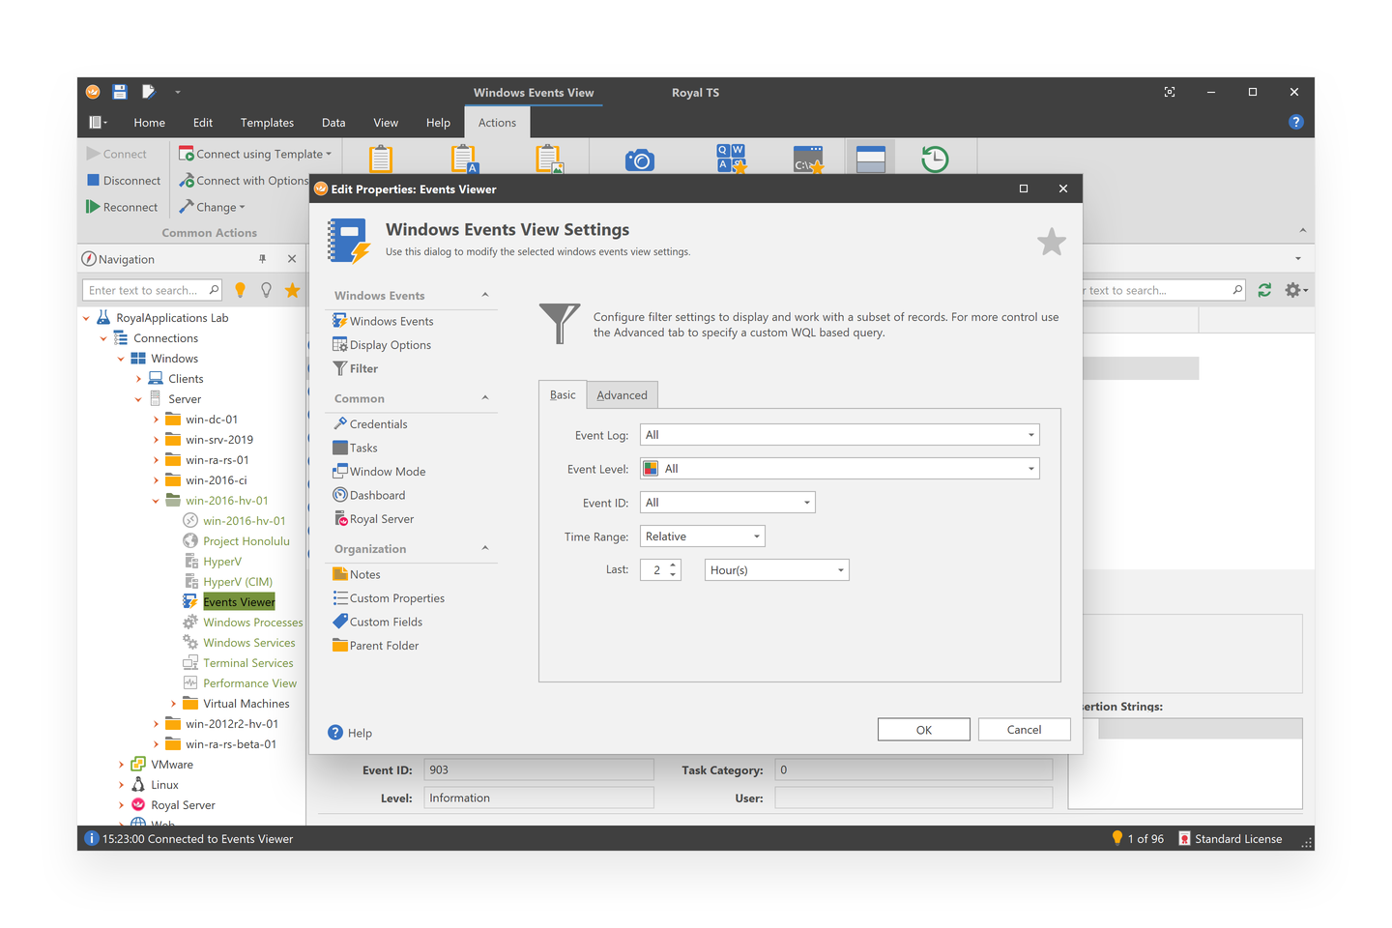Click the save icon in title bar
The width and height of the screenshot is (1392, 928).
[120, 92]
